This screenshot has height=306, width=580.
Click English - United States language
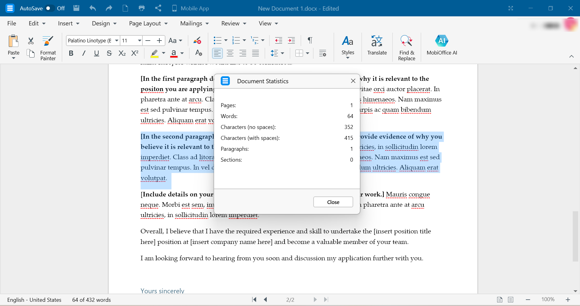click(34, 300)
